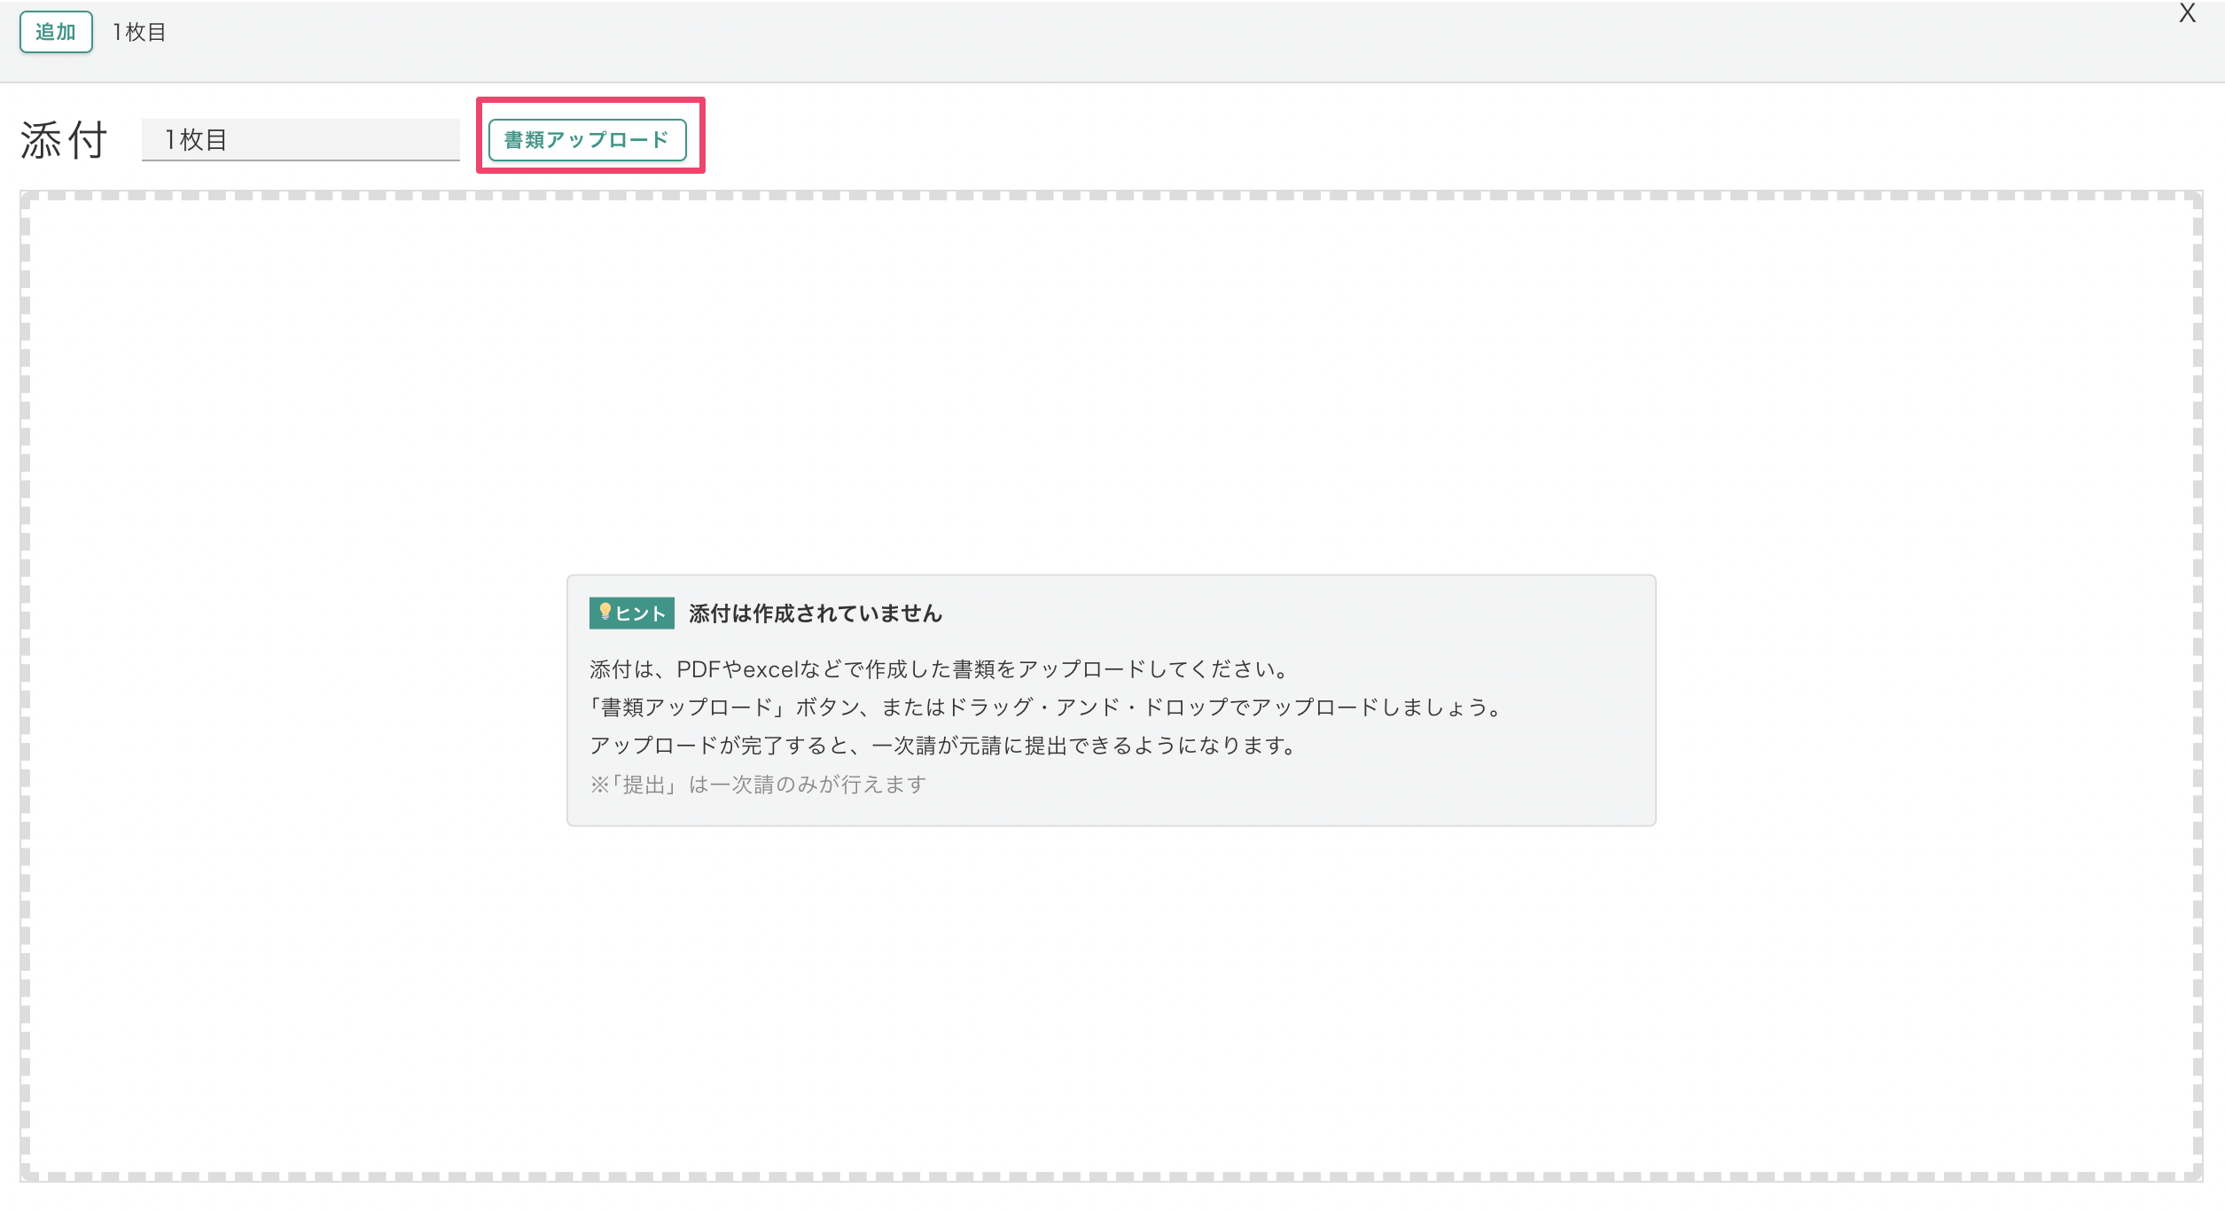Click empty drop zone area below hint box
2225x1211 pixels.
tap(1110, 1002)
